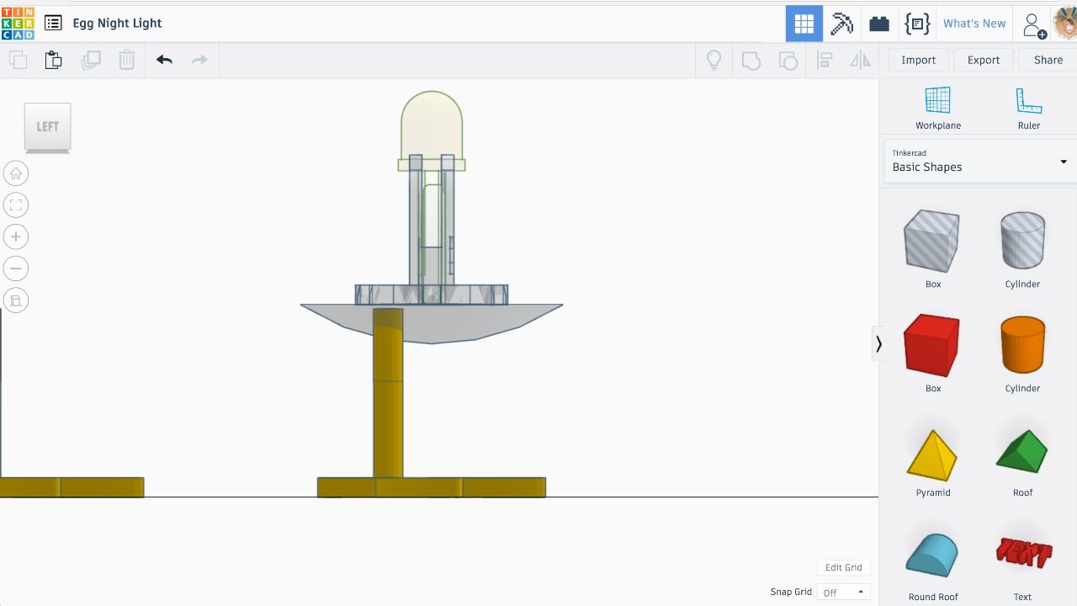Click the Mirror tool icon
Viewport: 1077px width, 606px height.
pos(860,60)
